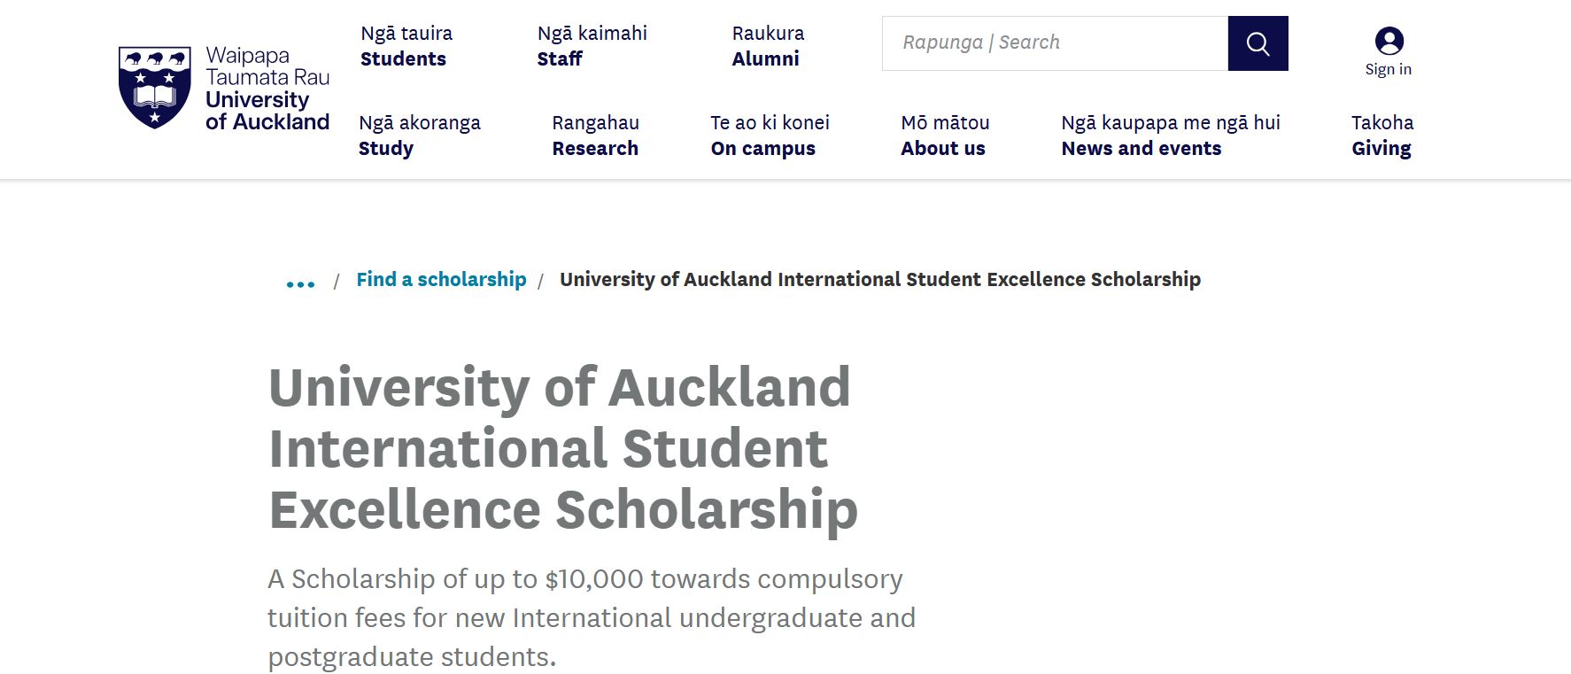This screenshot has width=1571, height=674.
Task: Open the Ngā kaimahi Staff menu
Action: tap(592, 46)
